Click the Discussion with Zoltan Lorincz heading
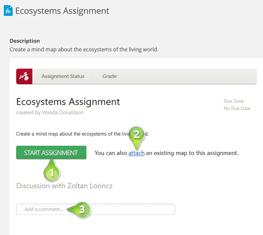 64,186
